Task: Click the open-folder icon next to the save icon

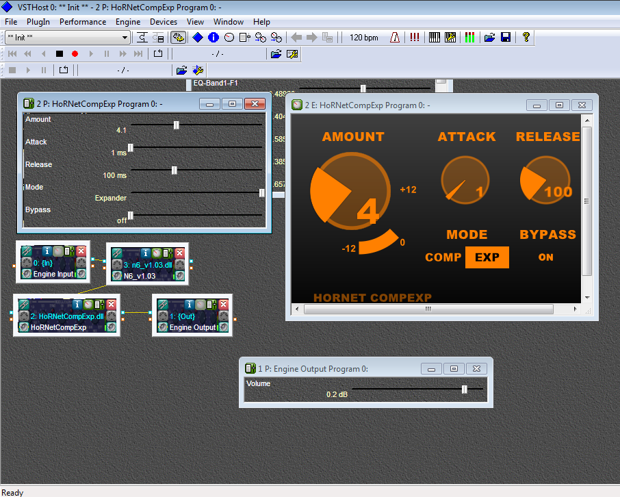Action: pos(489,38)
